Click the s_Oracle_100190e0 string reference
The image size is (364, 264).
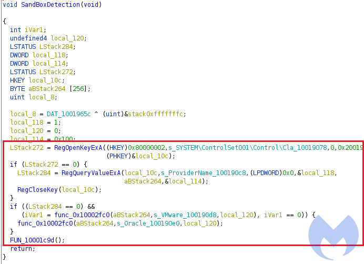coord(148,224)
